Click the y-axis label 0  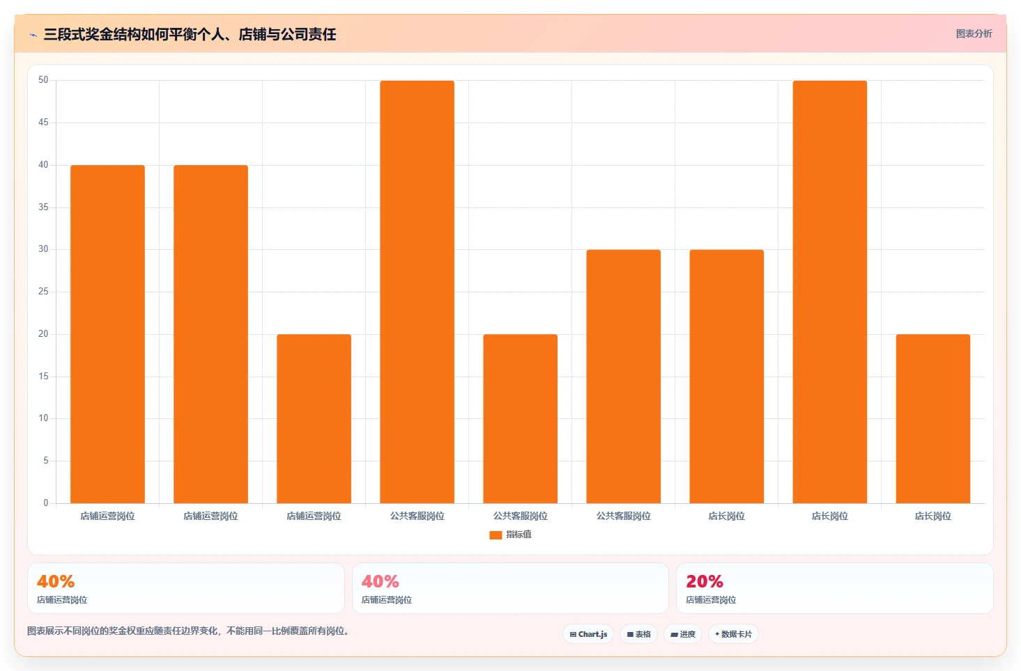pos(46,503)
